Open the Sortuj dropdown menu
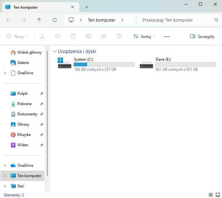The width and height of the screenshot is (222, 198). pos(144,37)
